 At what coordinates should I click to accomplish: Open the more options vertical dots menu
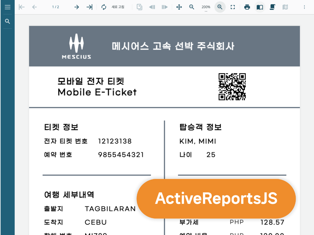click(304, 7)
